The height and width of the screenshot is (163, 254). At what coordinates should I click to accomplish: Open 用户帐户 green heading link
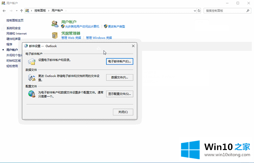click(69, 22)
